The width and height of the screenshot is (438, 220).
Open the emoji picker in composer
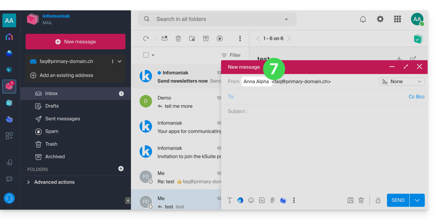tap(251, 200)
